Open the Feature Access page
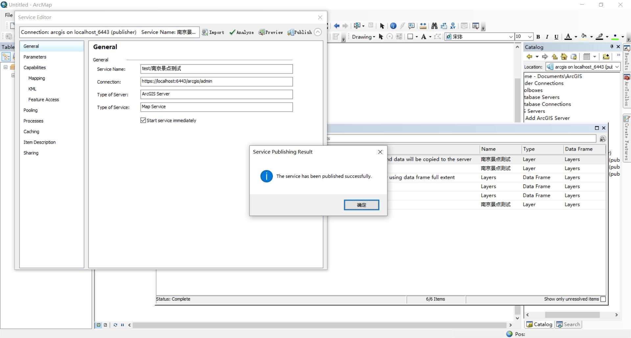Image resolution: width=631 pixels, height=338 pixels. 44,99
